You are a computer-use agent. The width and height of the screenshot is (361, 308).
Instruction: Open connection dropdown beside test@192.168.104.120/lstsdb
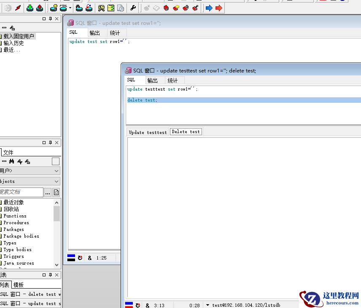coord(207,305)
